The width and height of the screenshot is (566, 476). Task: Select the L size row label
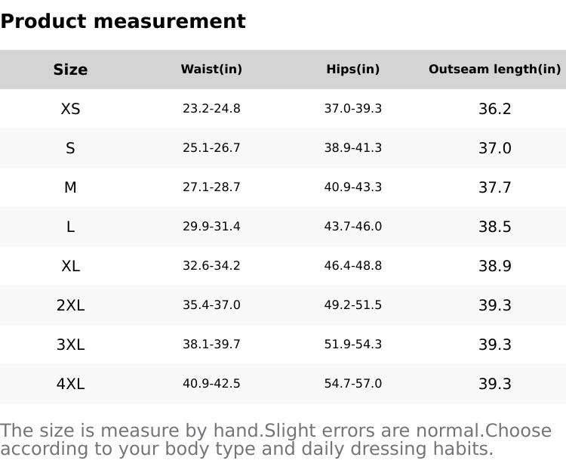tap(70, 227)
